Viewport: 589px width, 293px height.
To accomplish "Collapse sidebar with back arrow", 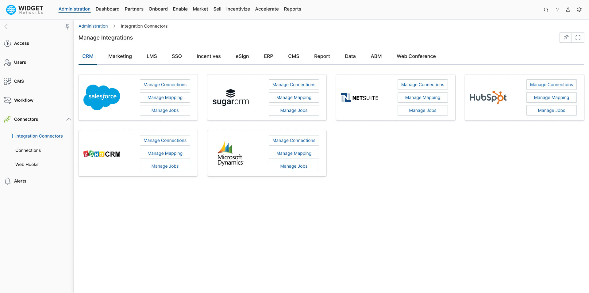I will click(6, 27).
